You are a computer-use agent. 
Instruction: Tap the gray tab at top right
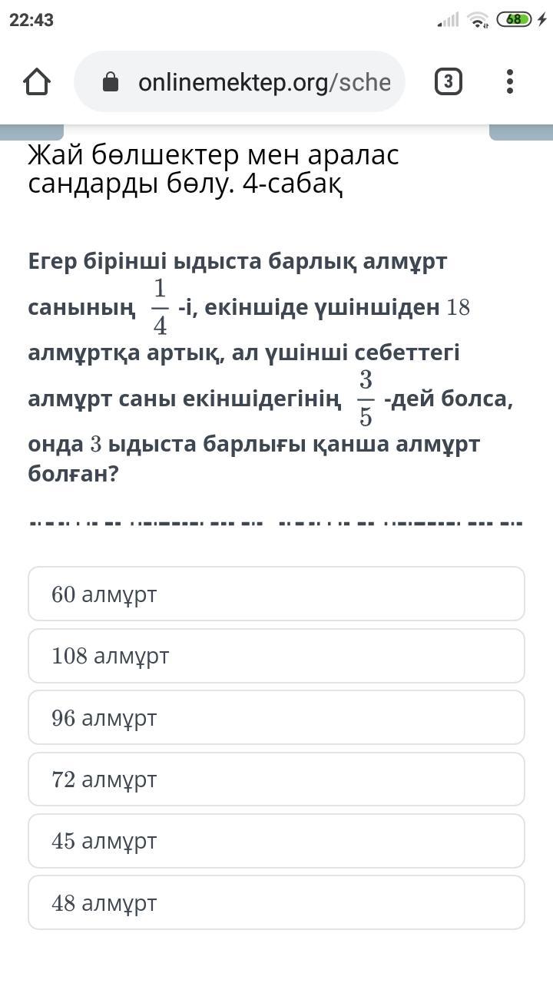[x=521, y=131]
